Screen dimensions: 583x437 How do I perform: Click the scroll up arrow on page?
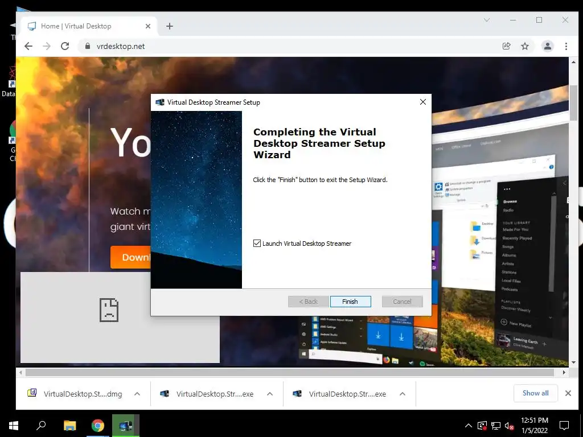click(573, 62)
